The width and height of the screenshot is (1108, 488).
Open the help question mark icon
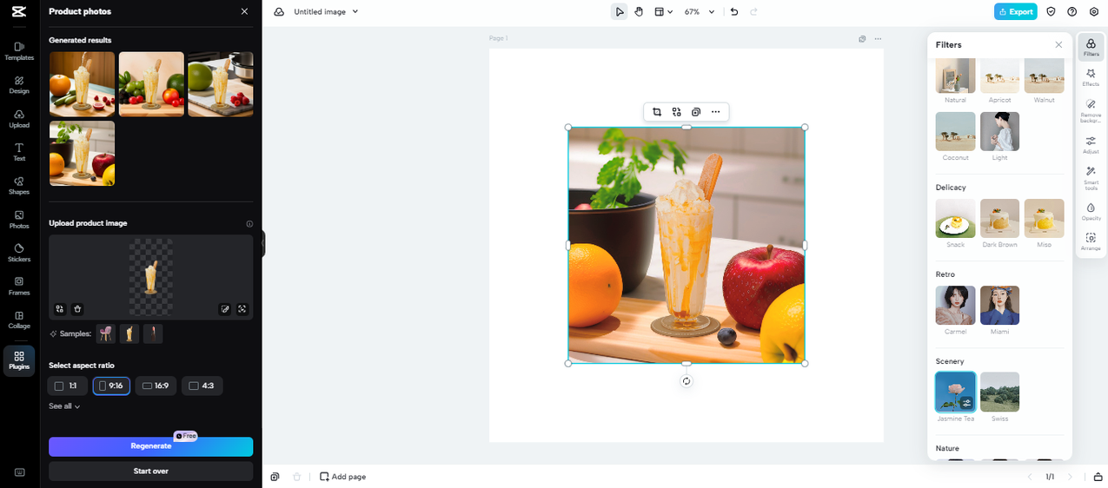point(1072,12)
